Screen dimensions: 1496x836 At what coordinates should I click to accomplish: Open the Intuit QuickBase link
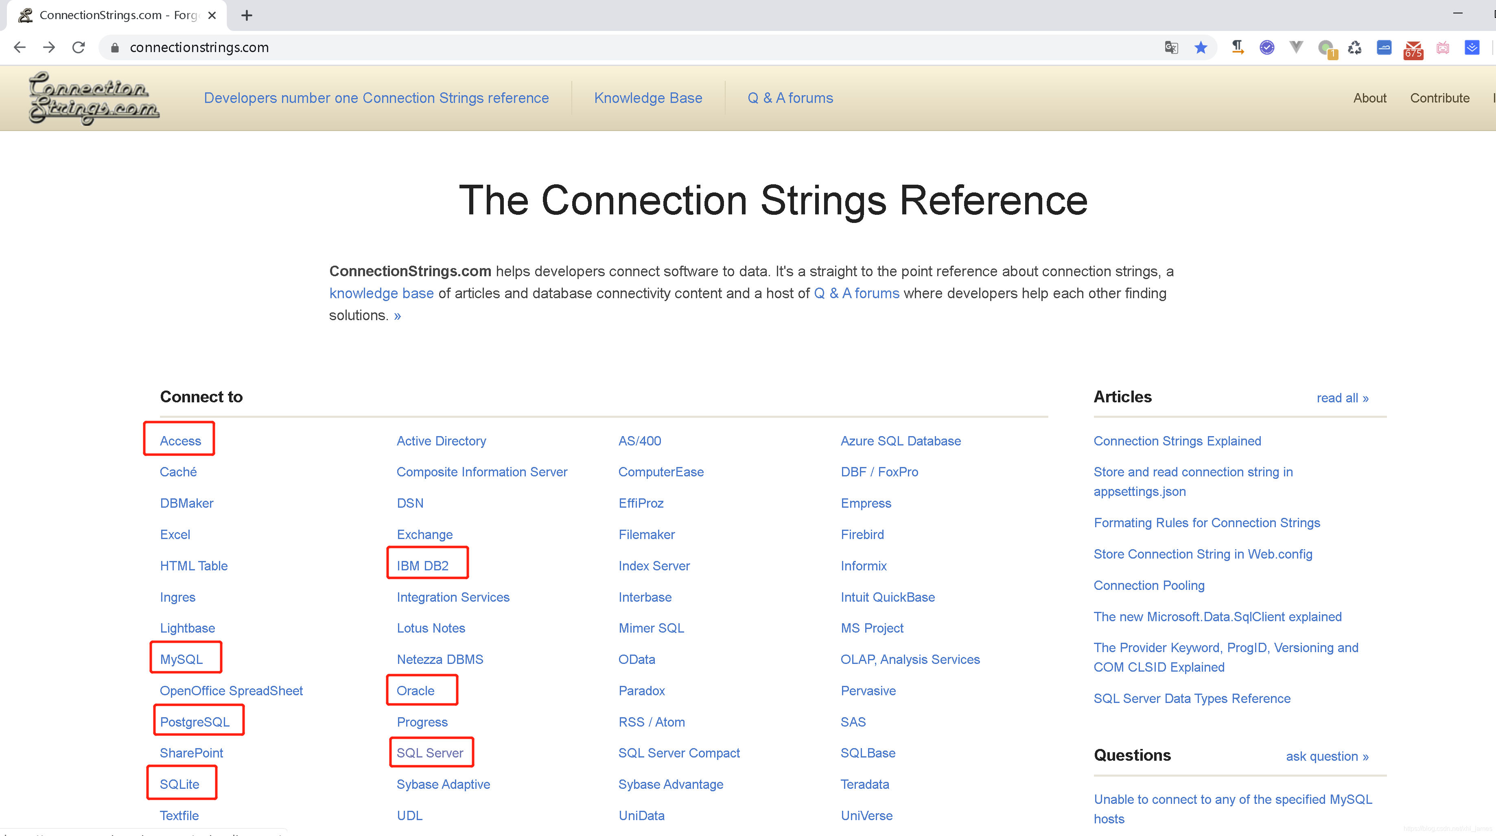[887, 597]
